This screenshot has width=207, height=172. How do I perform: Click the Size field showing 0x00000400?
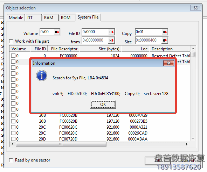pos(149,40)
